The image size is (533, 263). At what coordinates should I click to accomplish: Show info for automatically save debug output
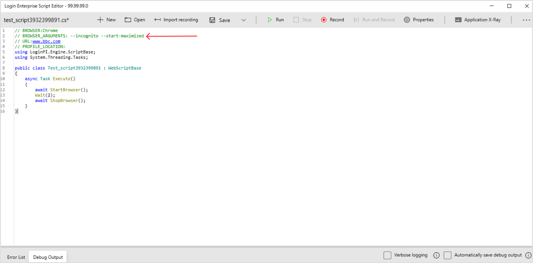point(528,255)
